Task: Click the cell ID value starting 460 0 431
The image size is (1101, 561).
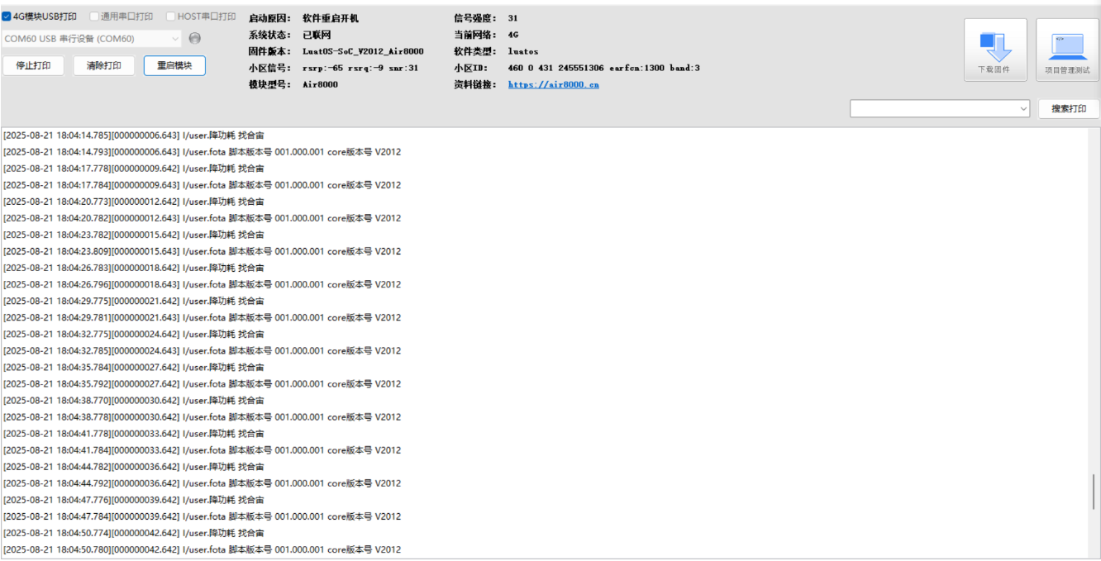Action: click(x=603, y=68)
